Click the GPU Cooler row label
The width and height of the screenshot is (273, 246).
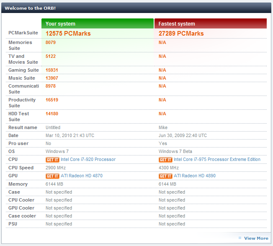point(21,208)
